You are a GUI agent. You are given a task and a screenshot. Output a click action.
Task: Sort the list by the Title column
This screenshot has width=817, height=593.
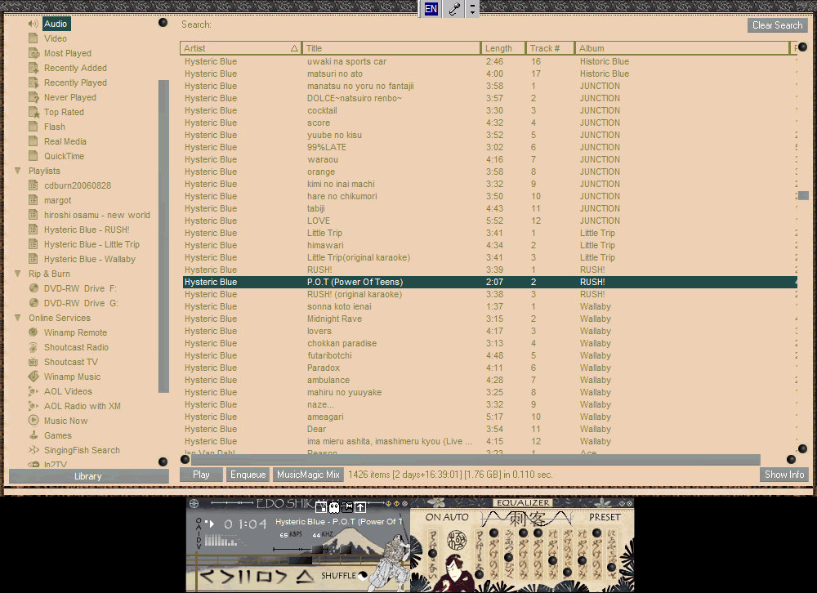[x=391, y=48]
